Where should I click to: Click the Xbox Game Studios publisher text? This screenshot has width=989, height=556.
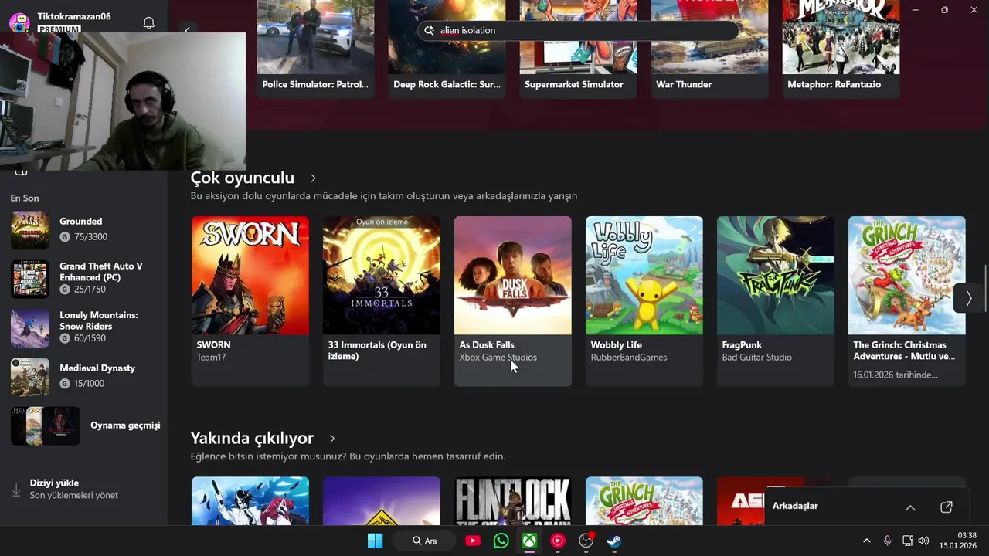click(x=498, y=358)
